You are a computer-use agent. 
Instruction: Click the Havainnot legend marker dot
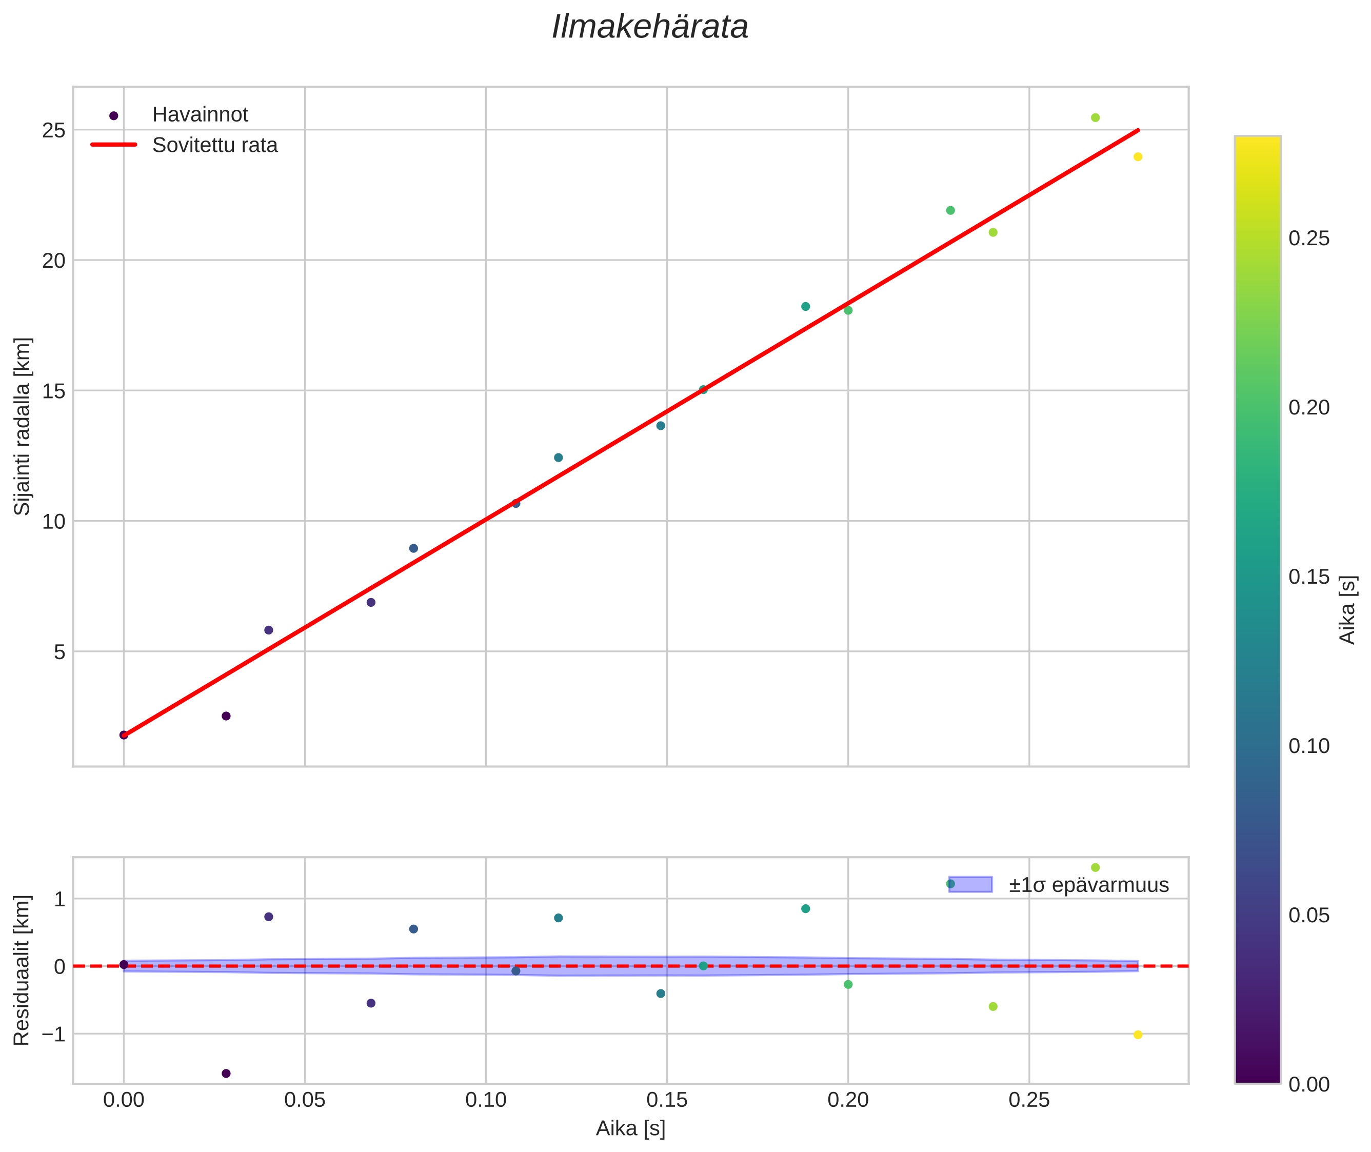(114, 115)
